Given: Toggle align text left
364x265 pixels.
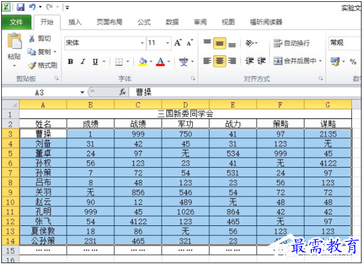Looking at the screenshot, I should [x=207, y=61].
